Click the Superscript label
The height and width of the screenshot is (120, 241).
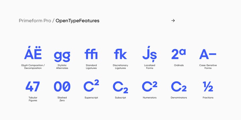tap(91, 98)
